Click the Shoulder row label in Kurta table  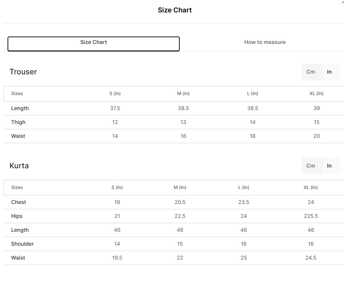(23, 244)
